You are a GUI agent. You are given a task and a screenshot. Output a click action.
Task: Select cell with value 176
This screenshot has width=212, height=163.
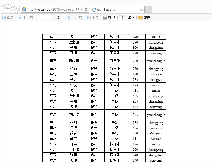click(x=135, y=144)
